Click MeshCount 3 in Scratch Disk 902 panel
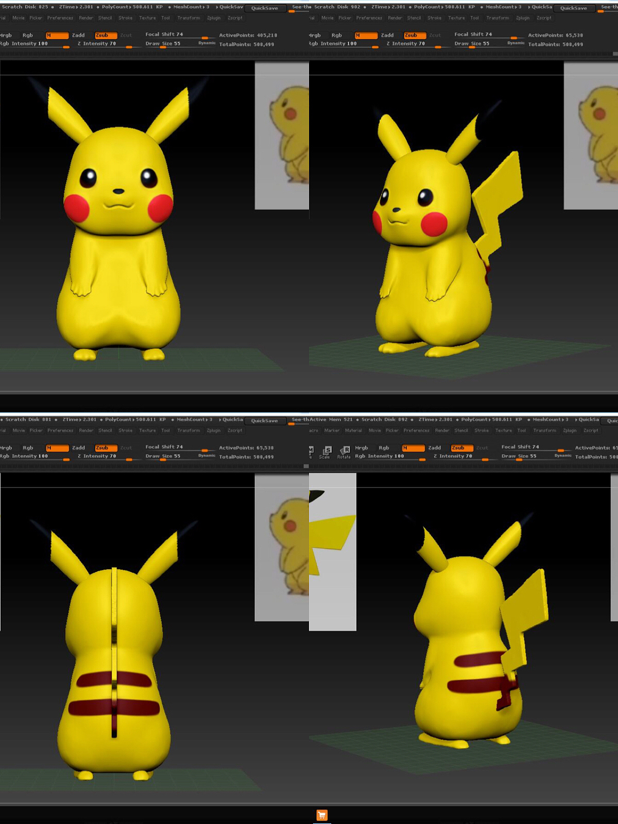The height and width of the screenshot is (824, 618). (504, 7)
